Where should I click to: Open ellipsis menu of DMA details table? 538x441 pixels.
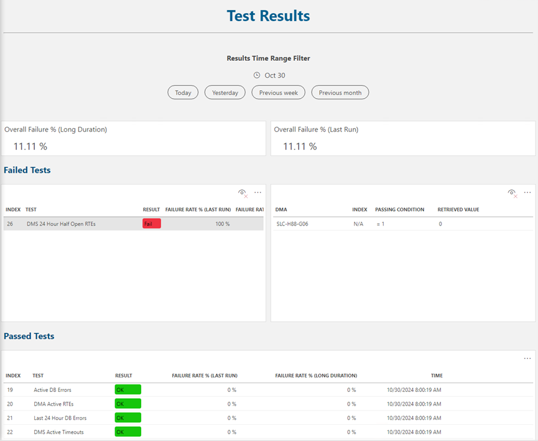(x=527, y=193)
